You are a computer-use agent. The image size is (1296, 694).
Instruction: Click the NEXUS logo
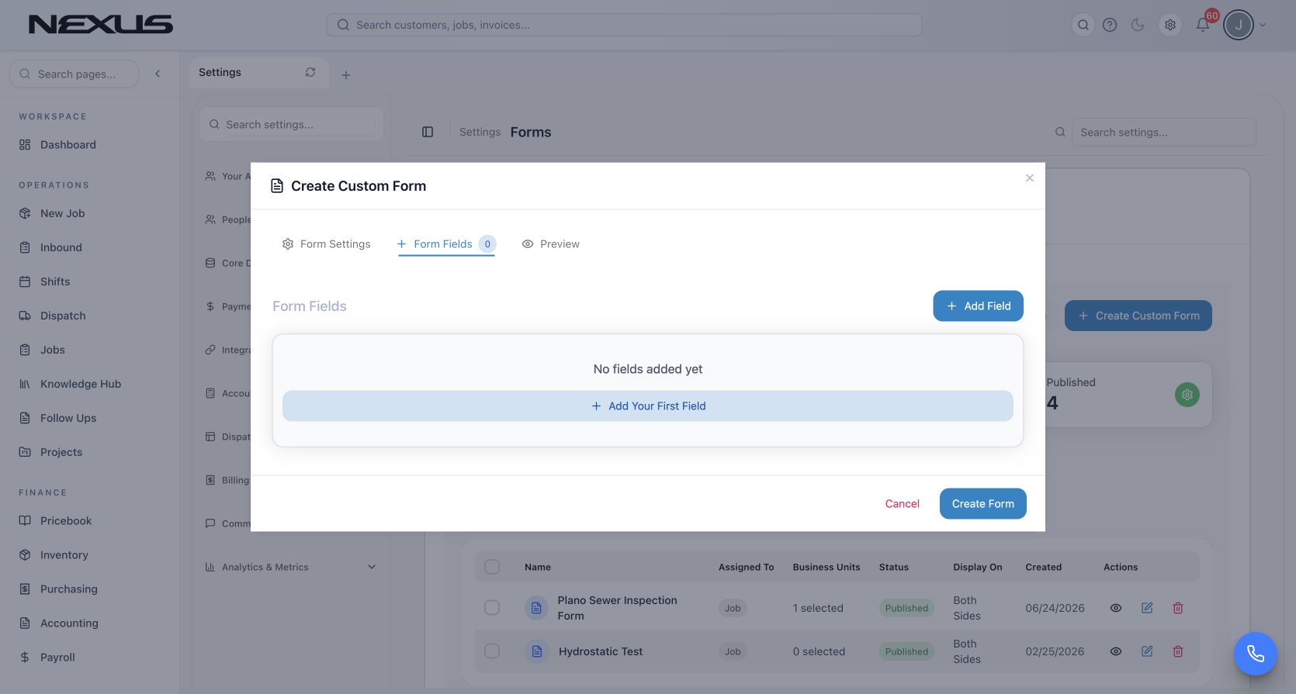click(x=101, y=25)
